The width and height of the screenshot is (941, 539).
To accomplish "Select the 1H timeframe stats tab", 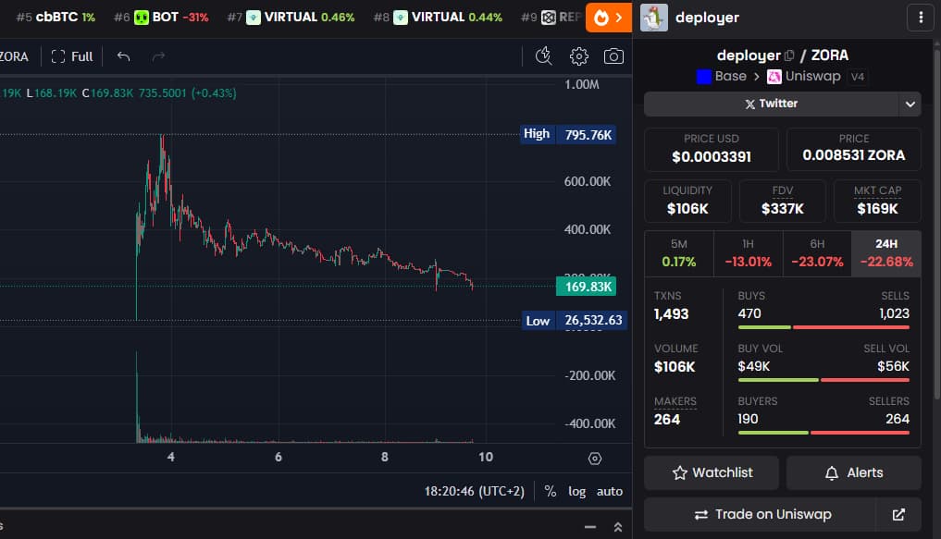I will (x=748, y=253).
